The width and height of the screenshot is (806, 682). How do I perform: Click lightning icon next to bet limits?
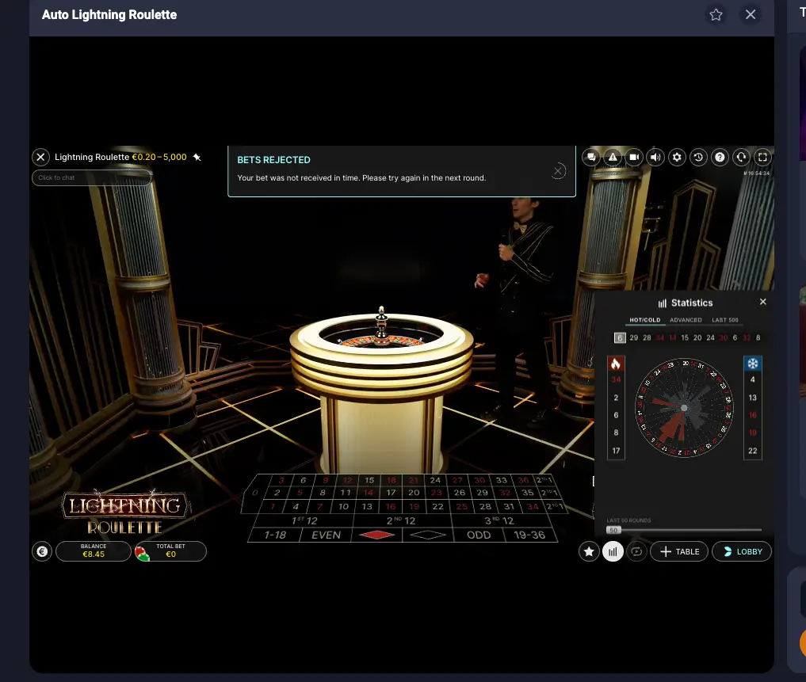point(197,158)
